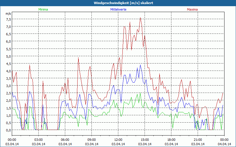Click the 04.04.14 date label
The width and height of the screenshot is (236, 147).
coord(224,144)
